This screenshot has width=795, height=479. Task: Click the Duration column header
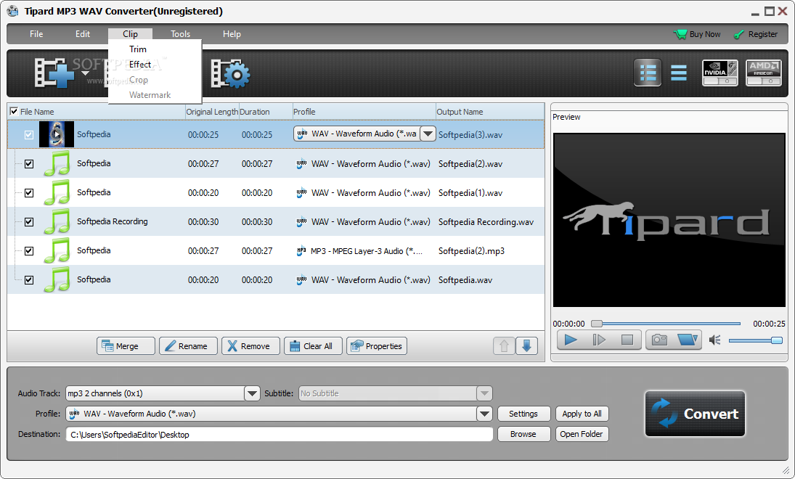pos(265,112)
